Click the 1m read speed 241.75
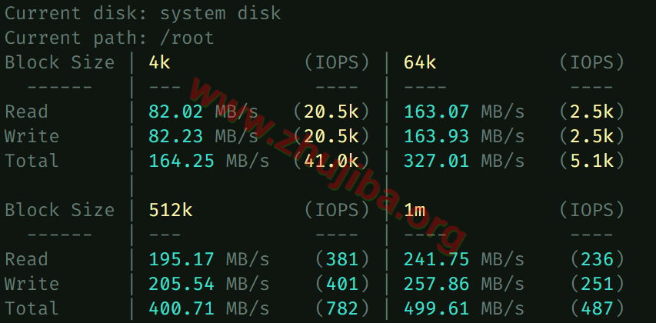656x323 pixels. [437, 259]
